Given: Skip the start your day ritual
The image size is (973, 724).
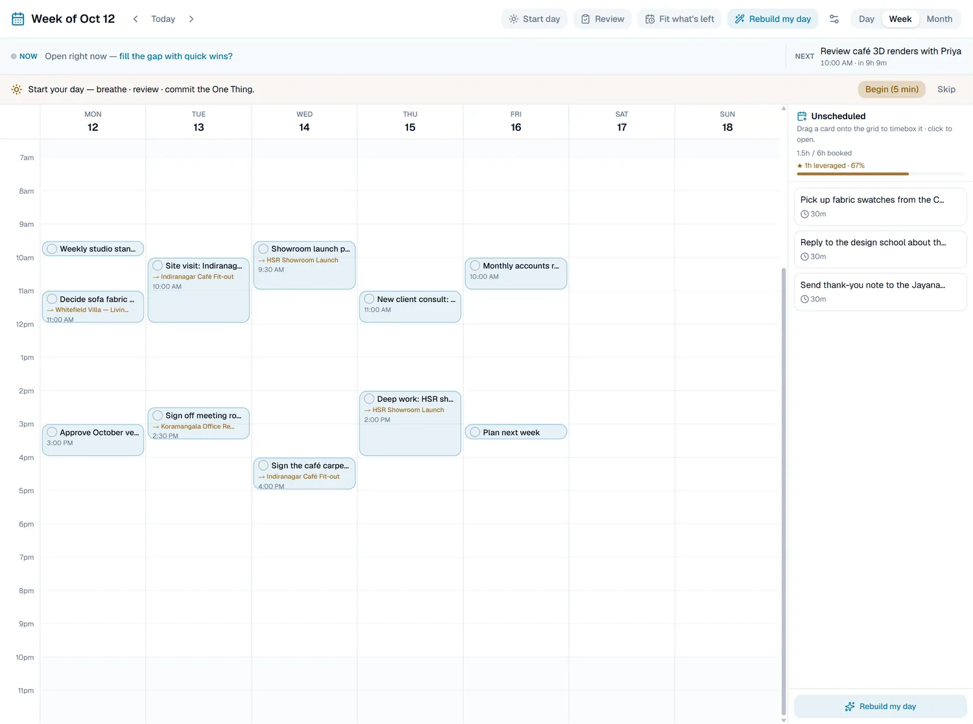Looking at the screenshot, I should click(x=946, y=89).
